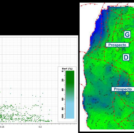Select the D label box on map
The image size is (134, 133).
(x=126, y=57)
